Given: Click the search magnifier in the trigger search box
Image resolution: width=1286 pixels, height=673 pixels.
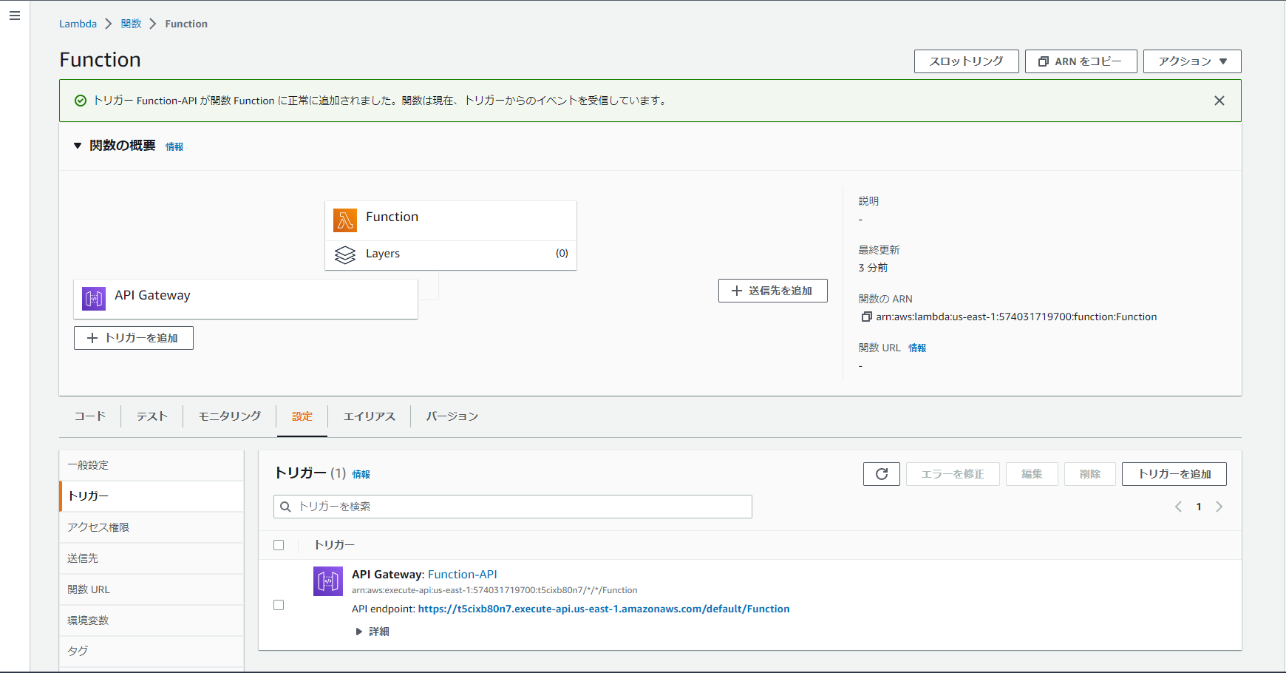Looking at the screenshot, I should [x=286, y=507].
